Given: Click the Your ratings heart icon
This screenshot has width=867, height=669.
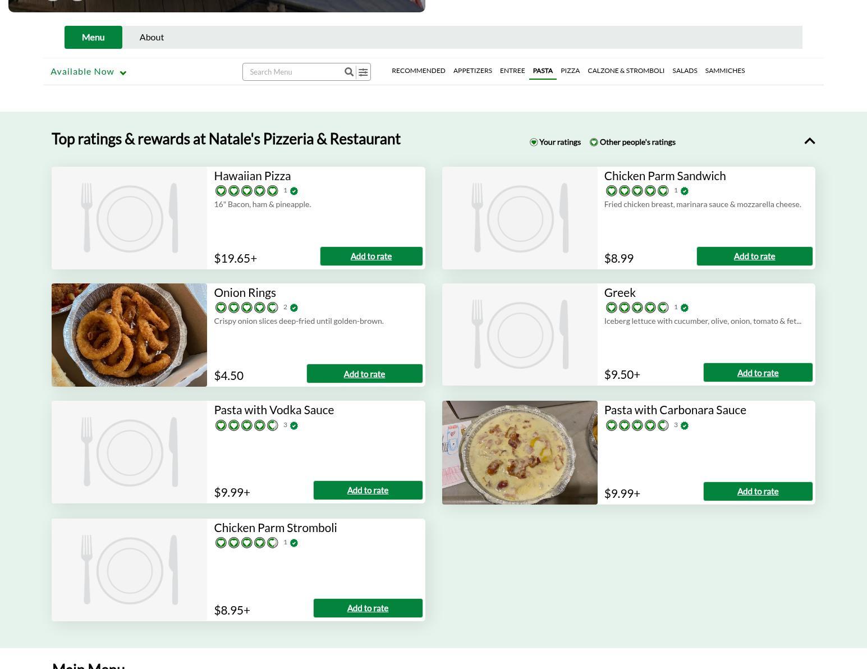Looking at the screenshot, I should [534, 142].
